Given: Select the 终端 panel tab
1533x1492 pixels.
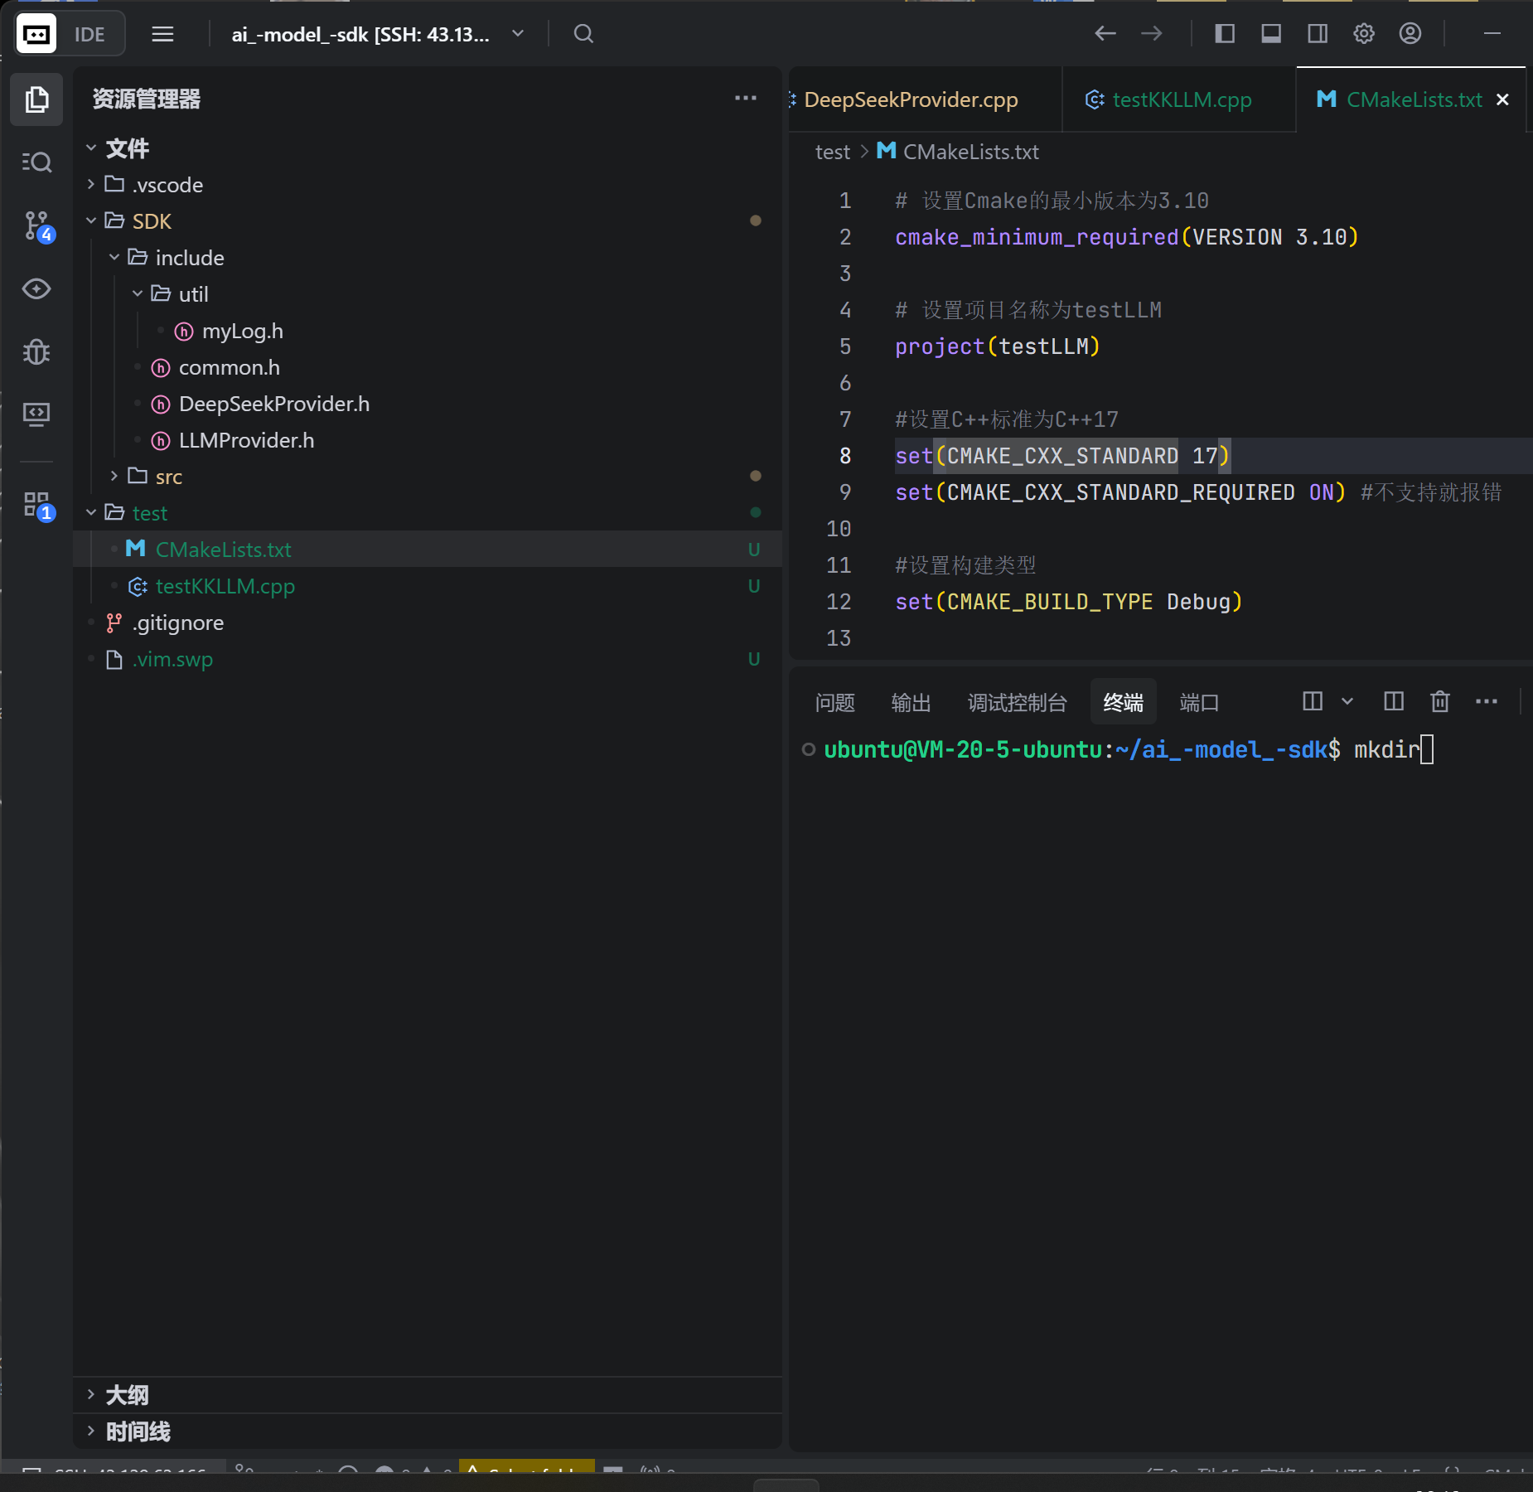Looking at the screenshot, I should coord(1123,703).
